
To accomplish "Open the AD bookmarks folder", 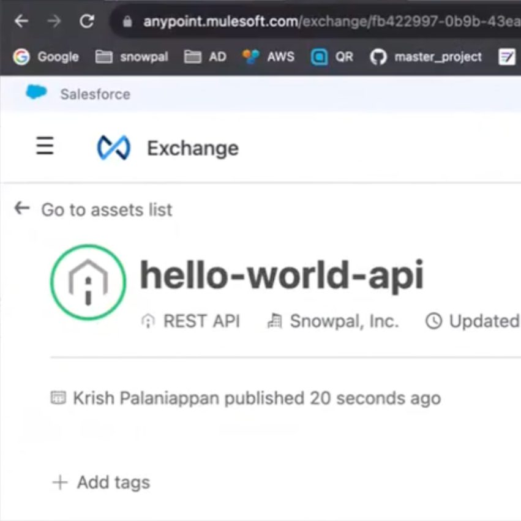I will [x=205, y=57].
